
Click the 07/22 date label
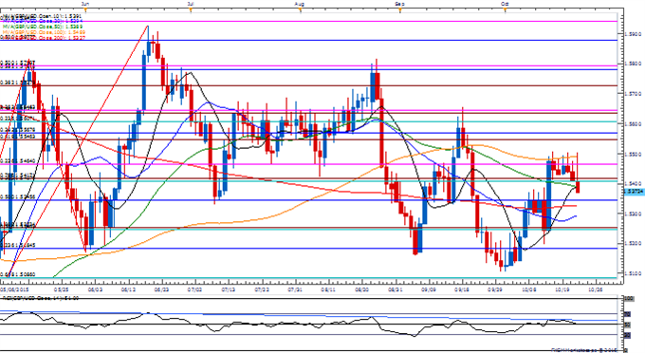coord(262,289)
